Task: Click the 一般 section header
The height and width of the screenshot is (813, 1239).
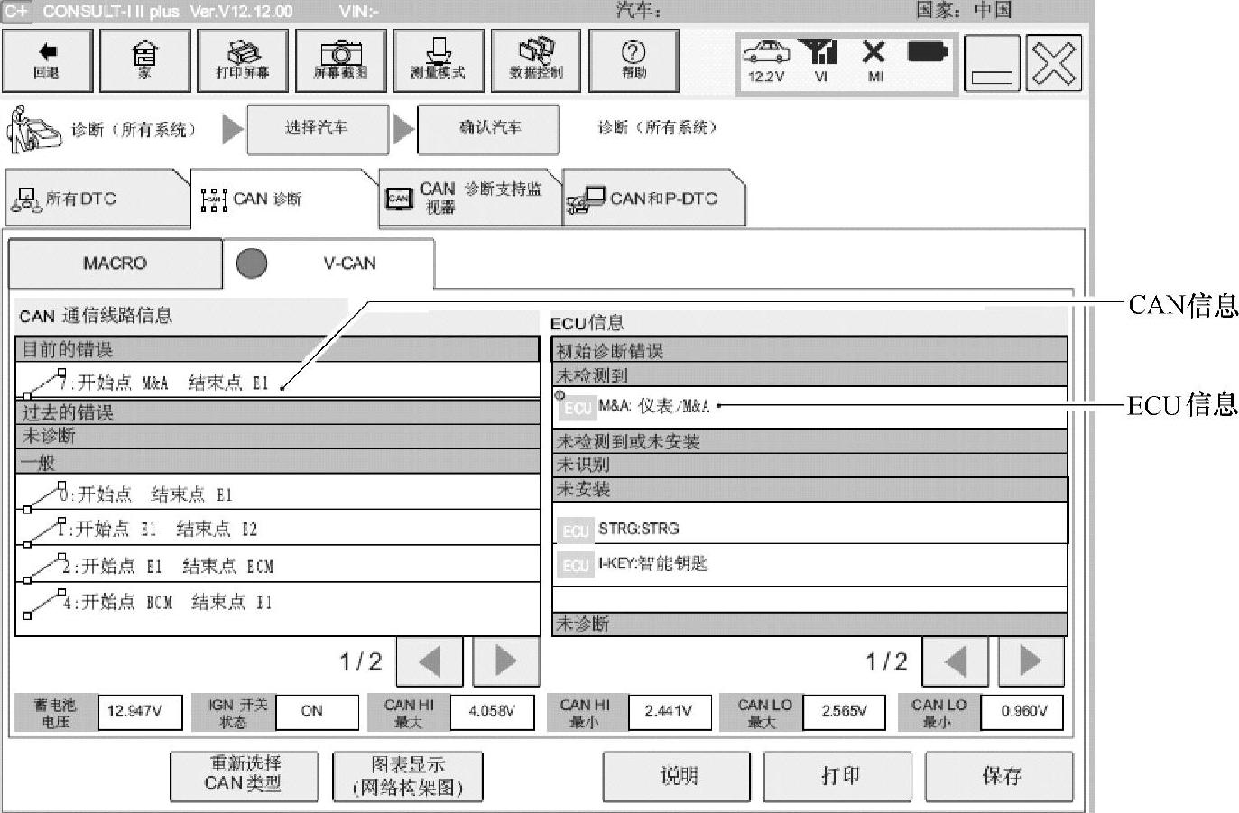Action: (277, 463)
